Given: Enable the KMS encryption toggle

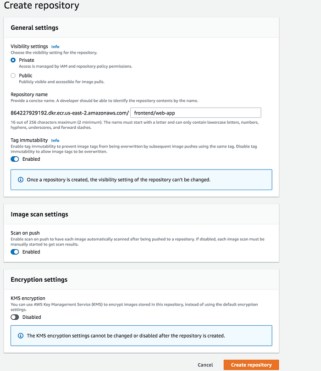Looking at the screenshot, I should point(15,317).
